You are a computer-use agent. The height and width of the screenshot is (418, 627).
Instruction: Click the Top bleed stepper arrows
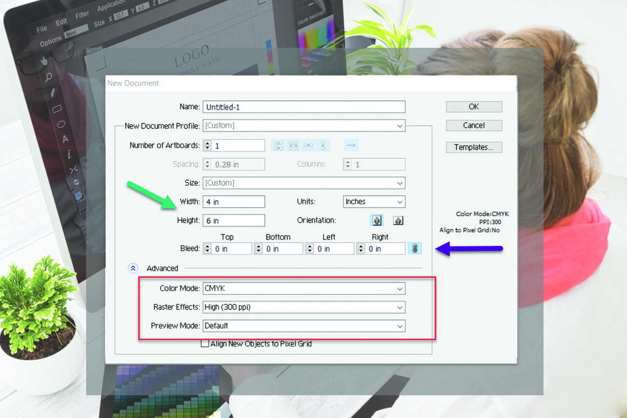(208, 248)
